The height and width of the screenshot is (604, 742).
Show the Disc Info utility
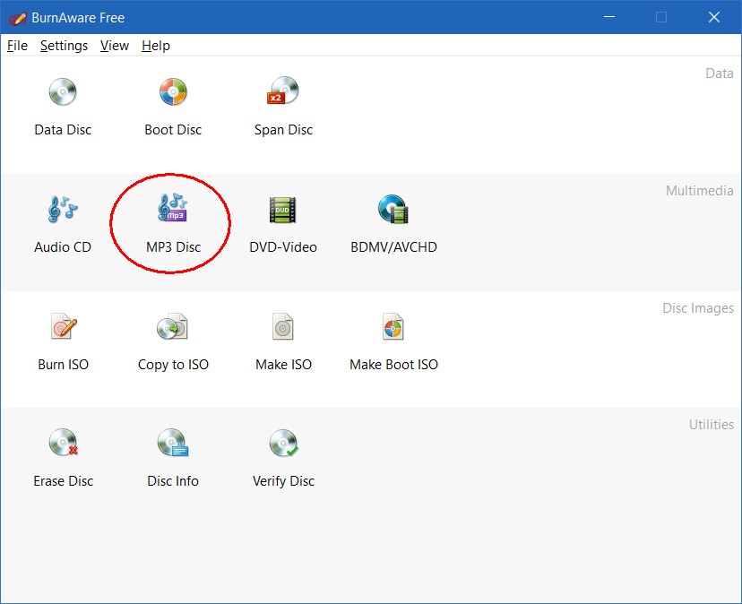173,458
